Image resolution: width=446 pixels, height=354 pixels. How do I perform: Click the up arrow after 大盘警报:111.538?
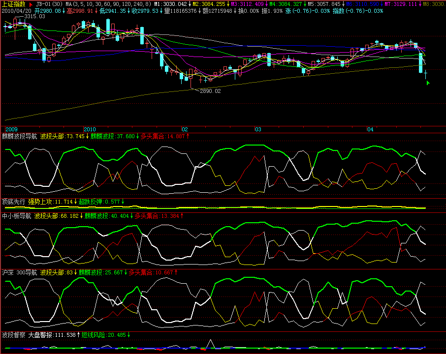tap(78, 335)
